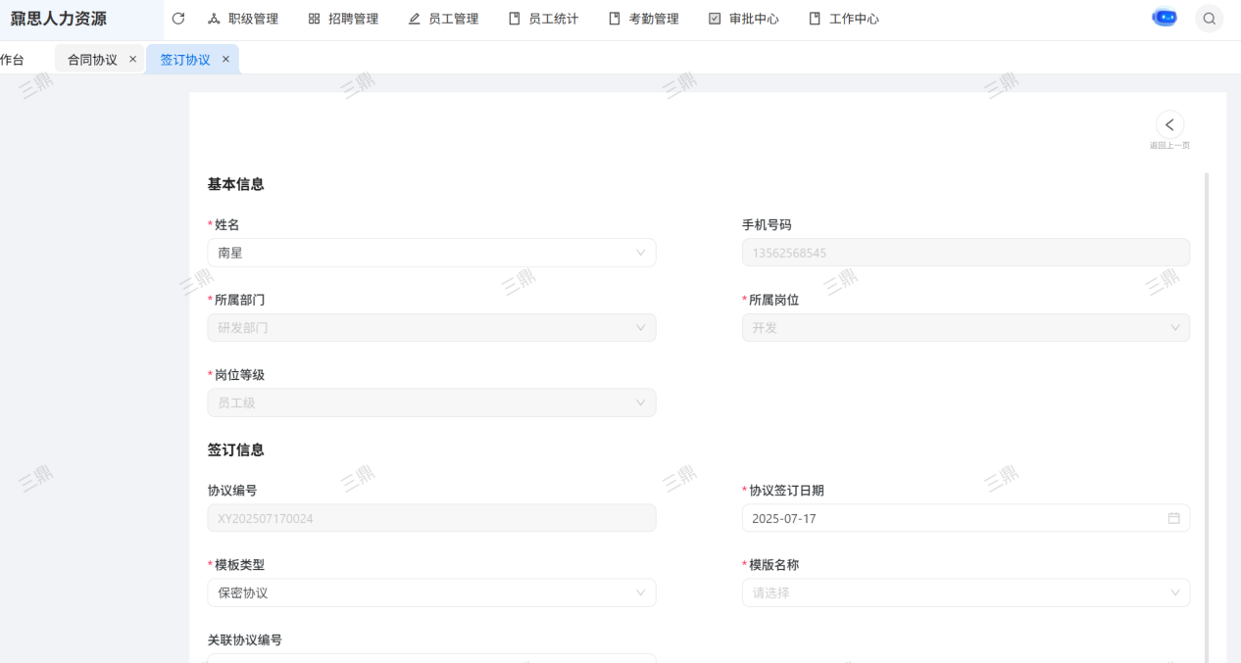
Task: Open 职级管理 menu
Action: click(x=243, y=19)
